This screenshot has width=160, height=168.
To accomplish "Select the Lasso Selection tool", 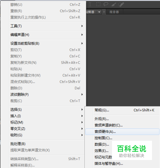I will [106, 4].
